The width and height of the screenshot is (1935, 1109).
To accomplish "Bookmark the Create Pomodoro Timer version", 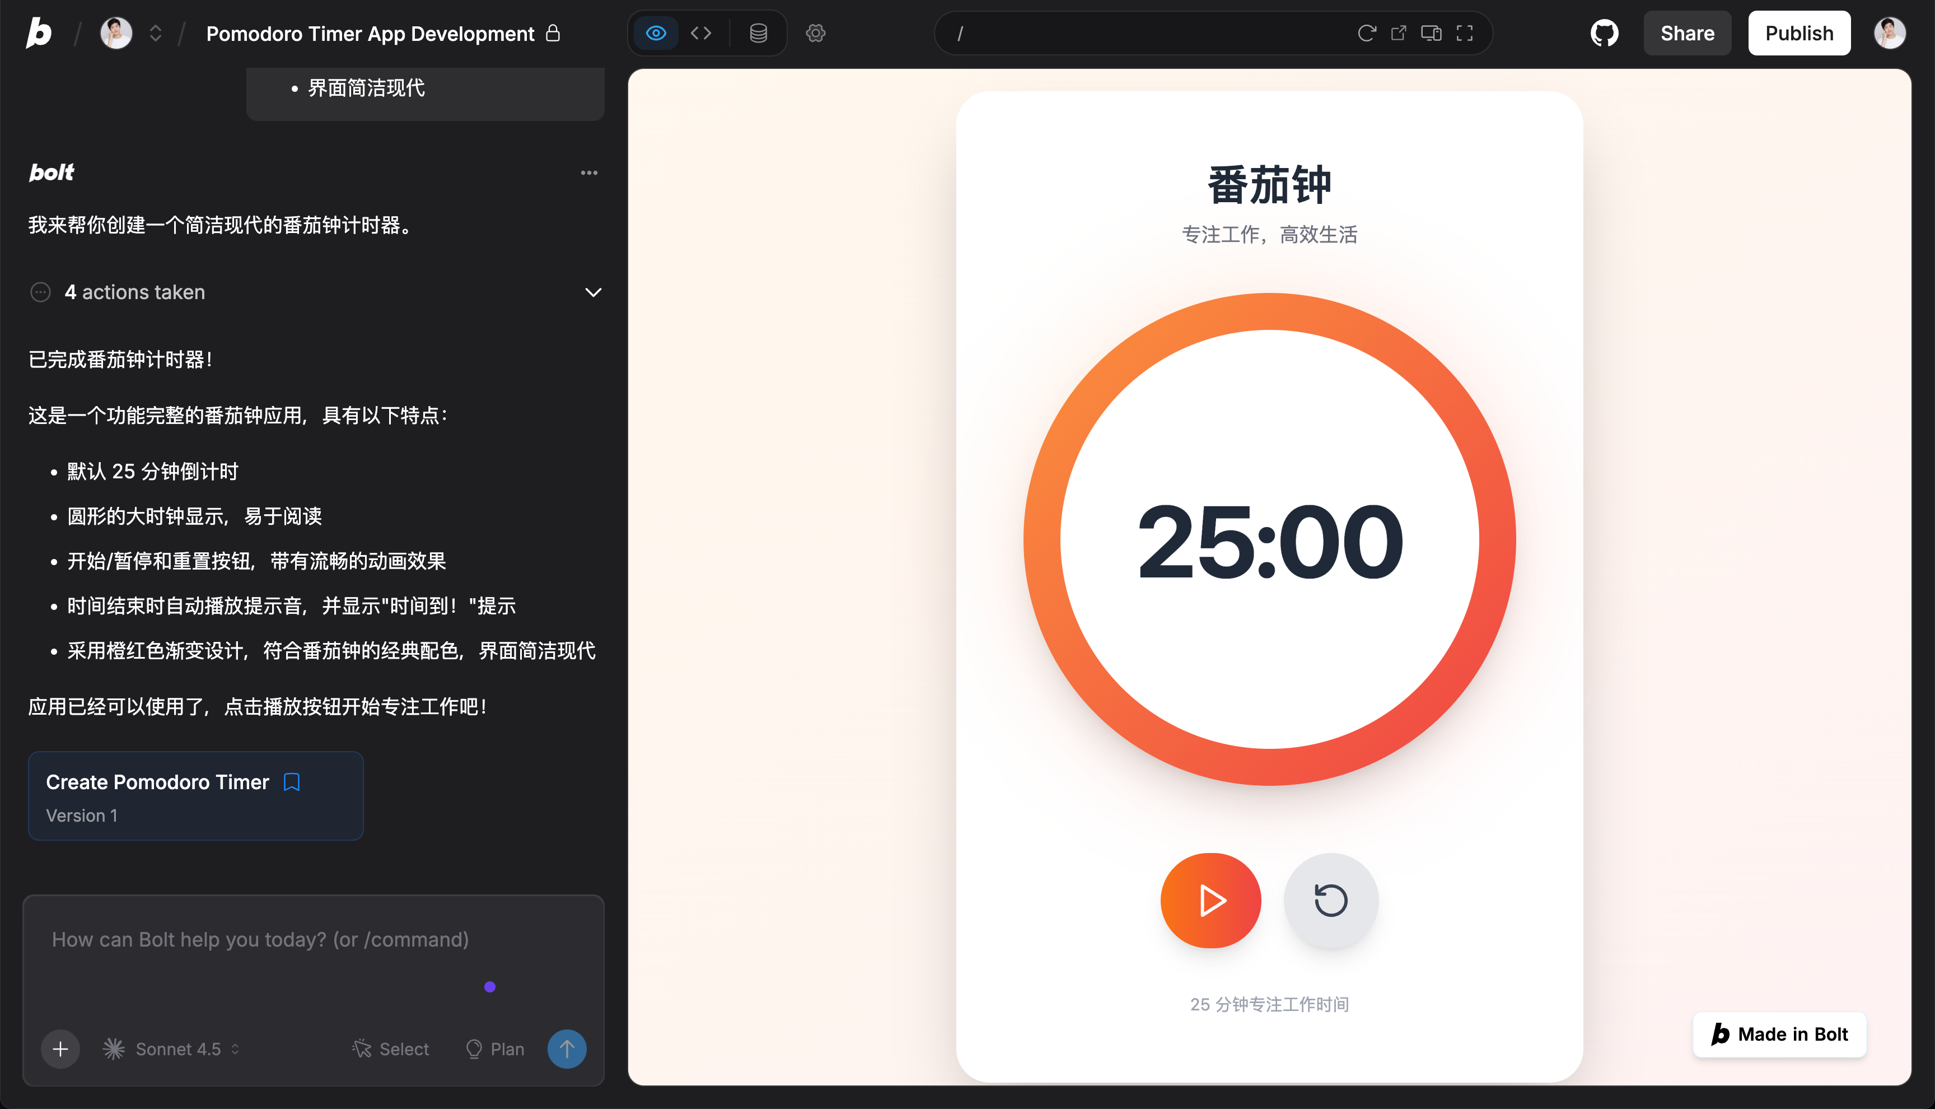I will (292, 782).
